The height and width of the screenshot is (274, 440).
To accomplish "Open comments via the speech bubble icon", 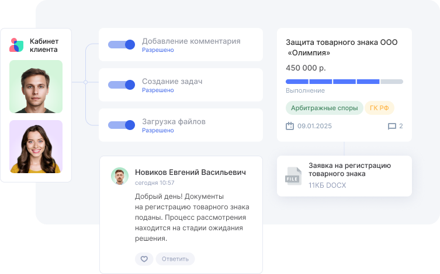I will (x=392, y=126).
